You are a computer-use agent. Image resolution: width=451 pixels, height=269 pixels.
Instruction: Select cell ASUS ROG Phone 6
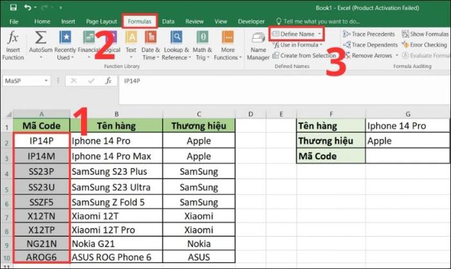pos(117,257)
